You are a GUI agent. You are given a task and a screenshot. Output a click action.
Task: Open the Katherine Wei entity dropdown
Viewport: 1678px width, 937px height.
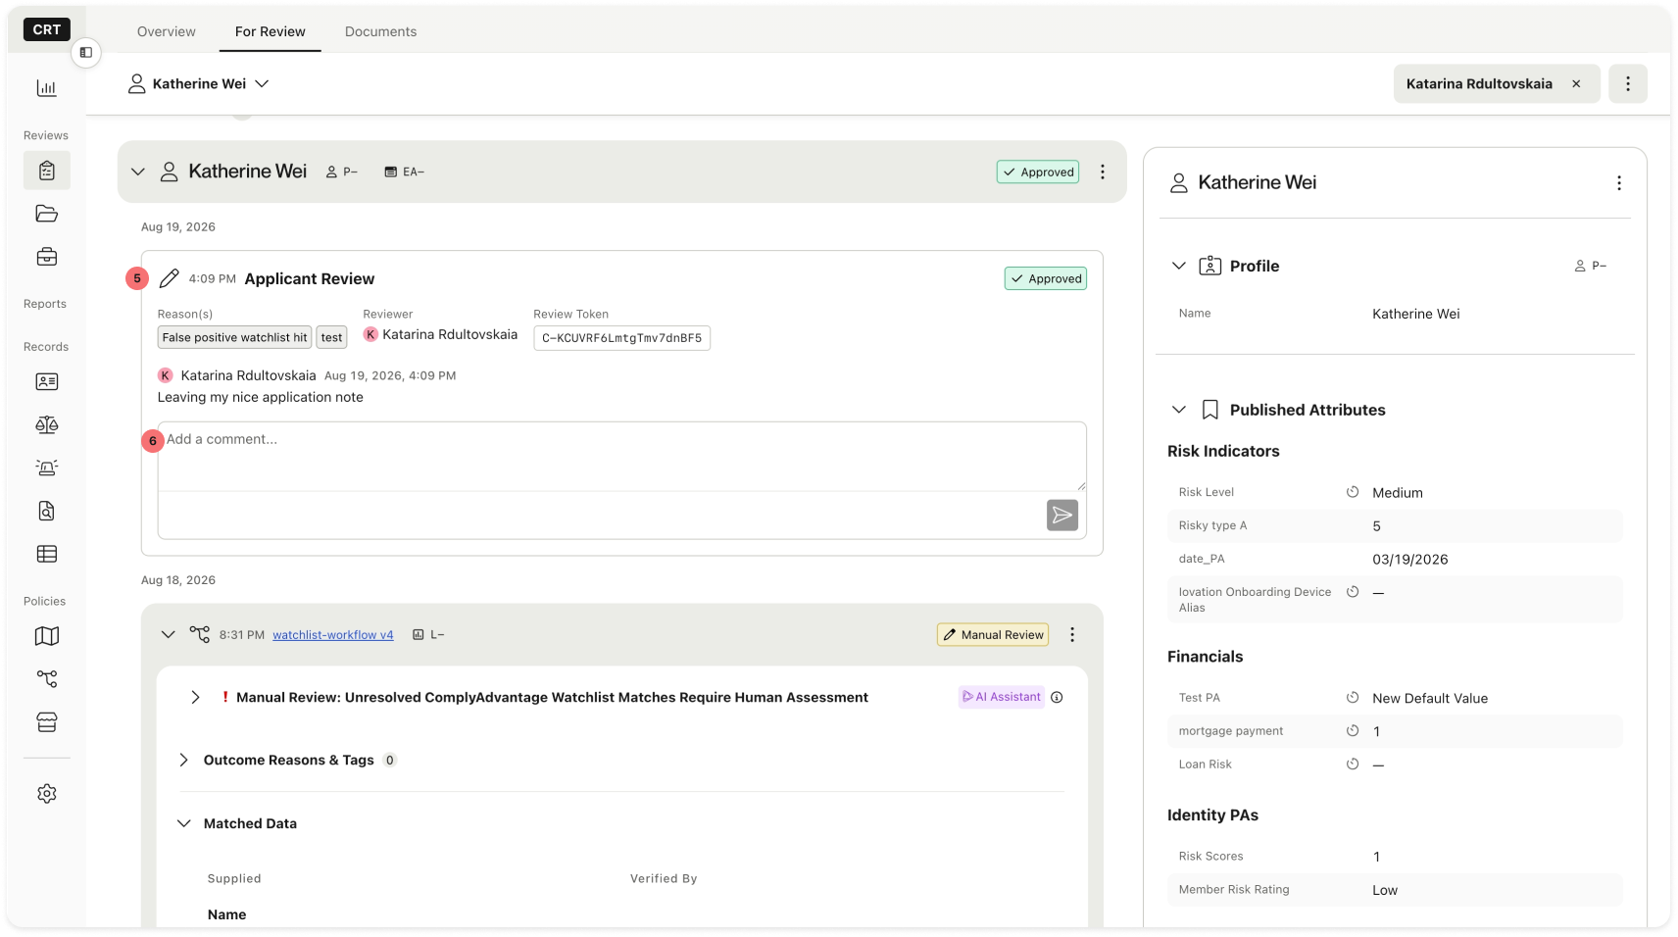pos(198,83)
